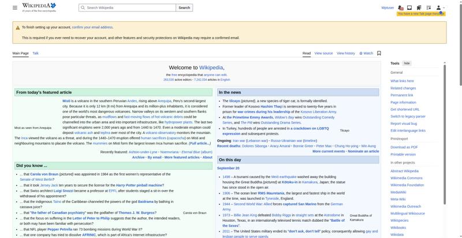Open the tilcayo news link
Screen dimensions: 462x238
234,101
